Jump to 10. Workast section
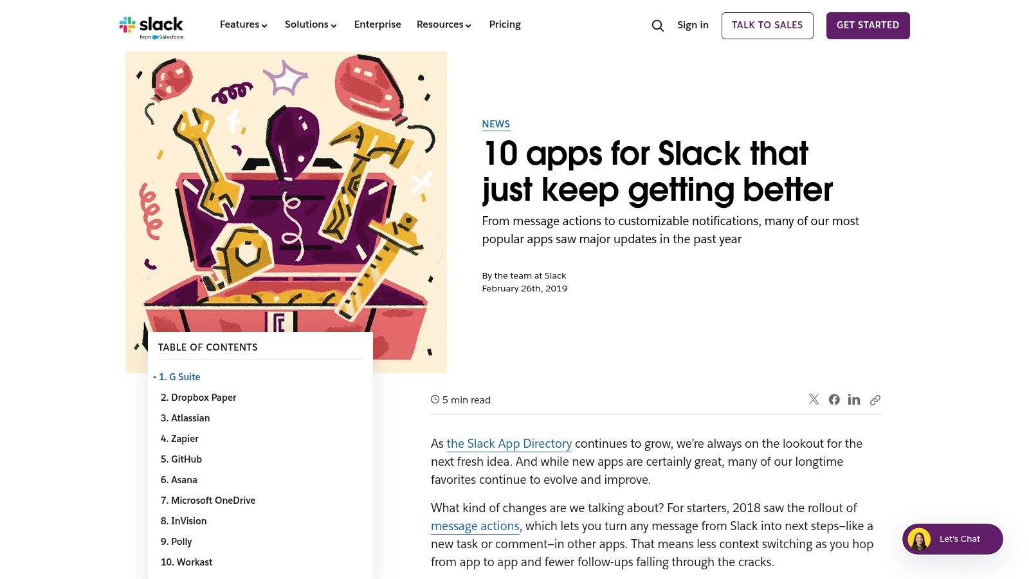 coord(187,562)
